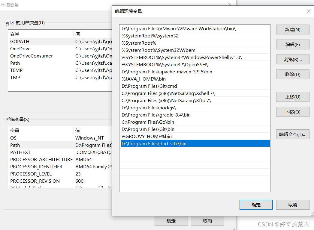
Task: Click the 编辑(E) button
Action: click(x=292, y=44)
